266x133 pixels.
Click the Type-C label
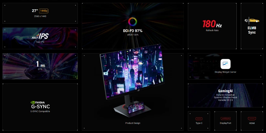coord(199,123)
